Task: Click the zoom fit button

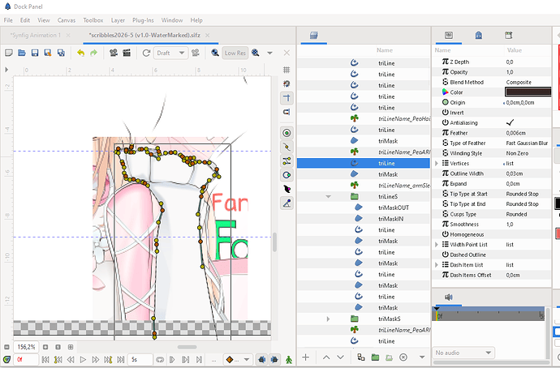Action: click(x=71, y=347)
